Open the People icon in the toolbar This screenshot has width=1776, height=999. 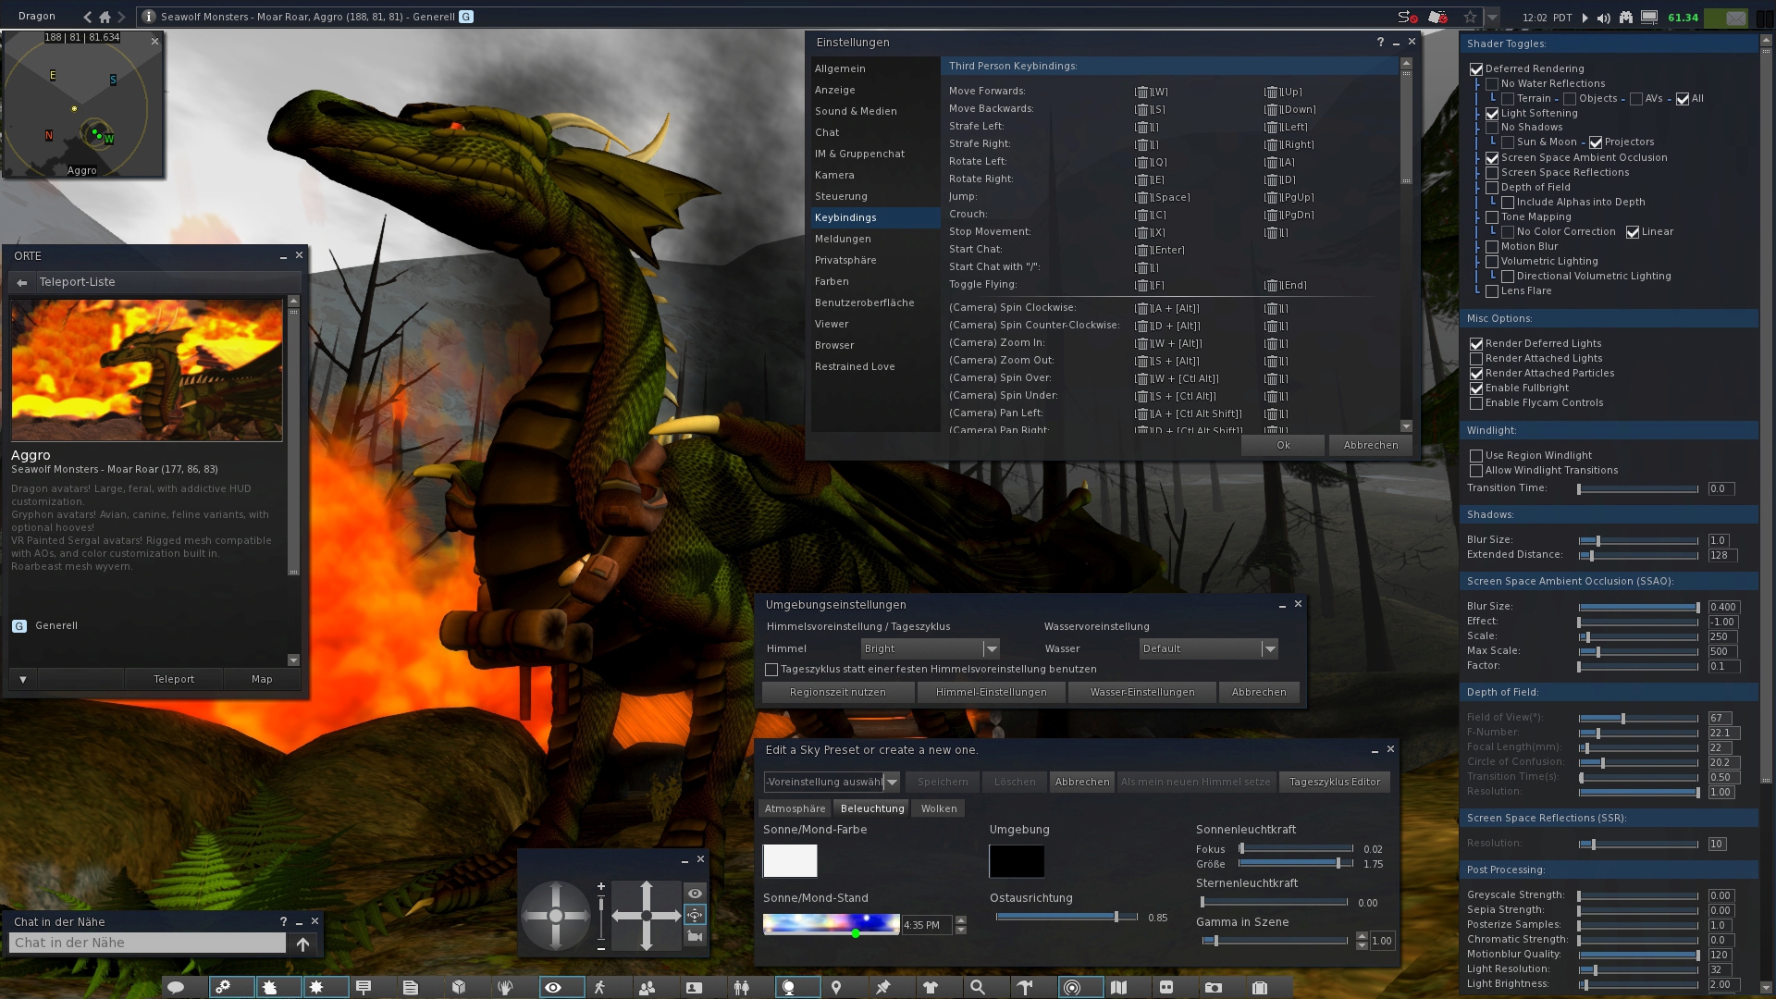click(645, 987)
